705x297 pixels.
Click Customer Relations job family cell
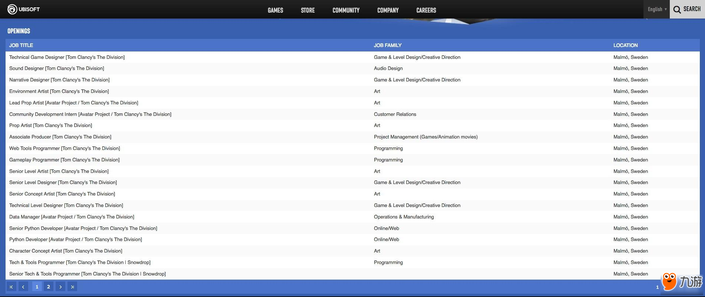pyautogui.click(x=395, y=114)
